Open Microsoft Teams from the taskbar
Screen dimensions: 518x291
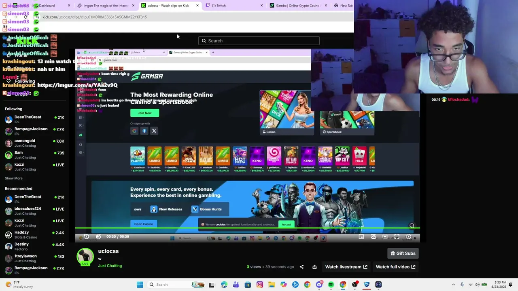(236, 285)
